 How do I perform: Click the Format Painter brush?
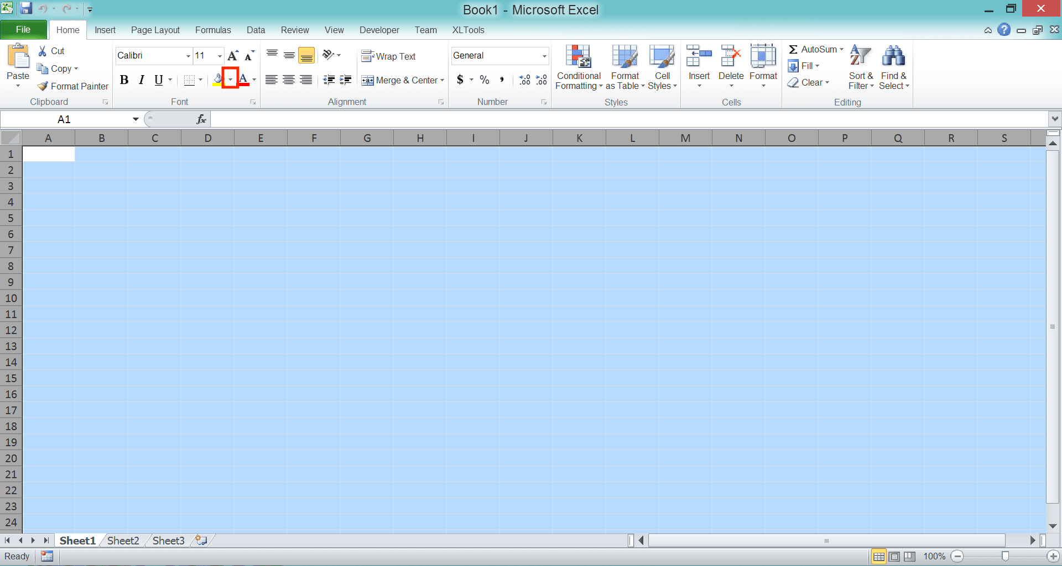[x=43, y=86]
